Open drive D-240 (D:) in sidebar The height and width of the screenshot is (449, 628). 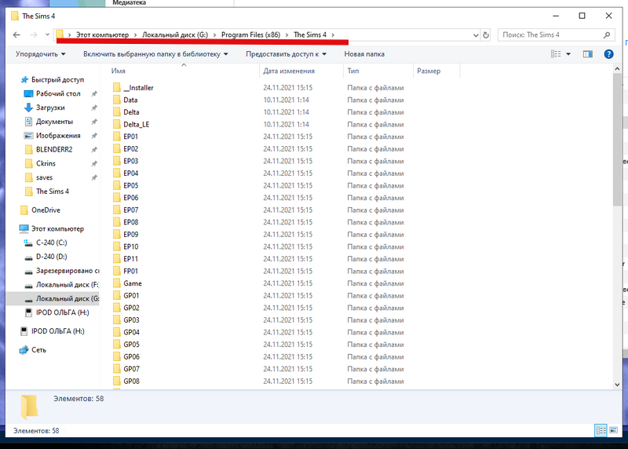(x=51, y=257)
